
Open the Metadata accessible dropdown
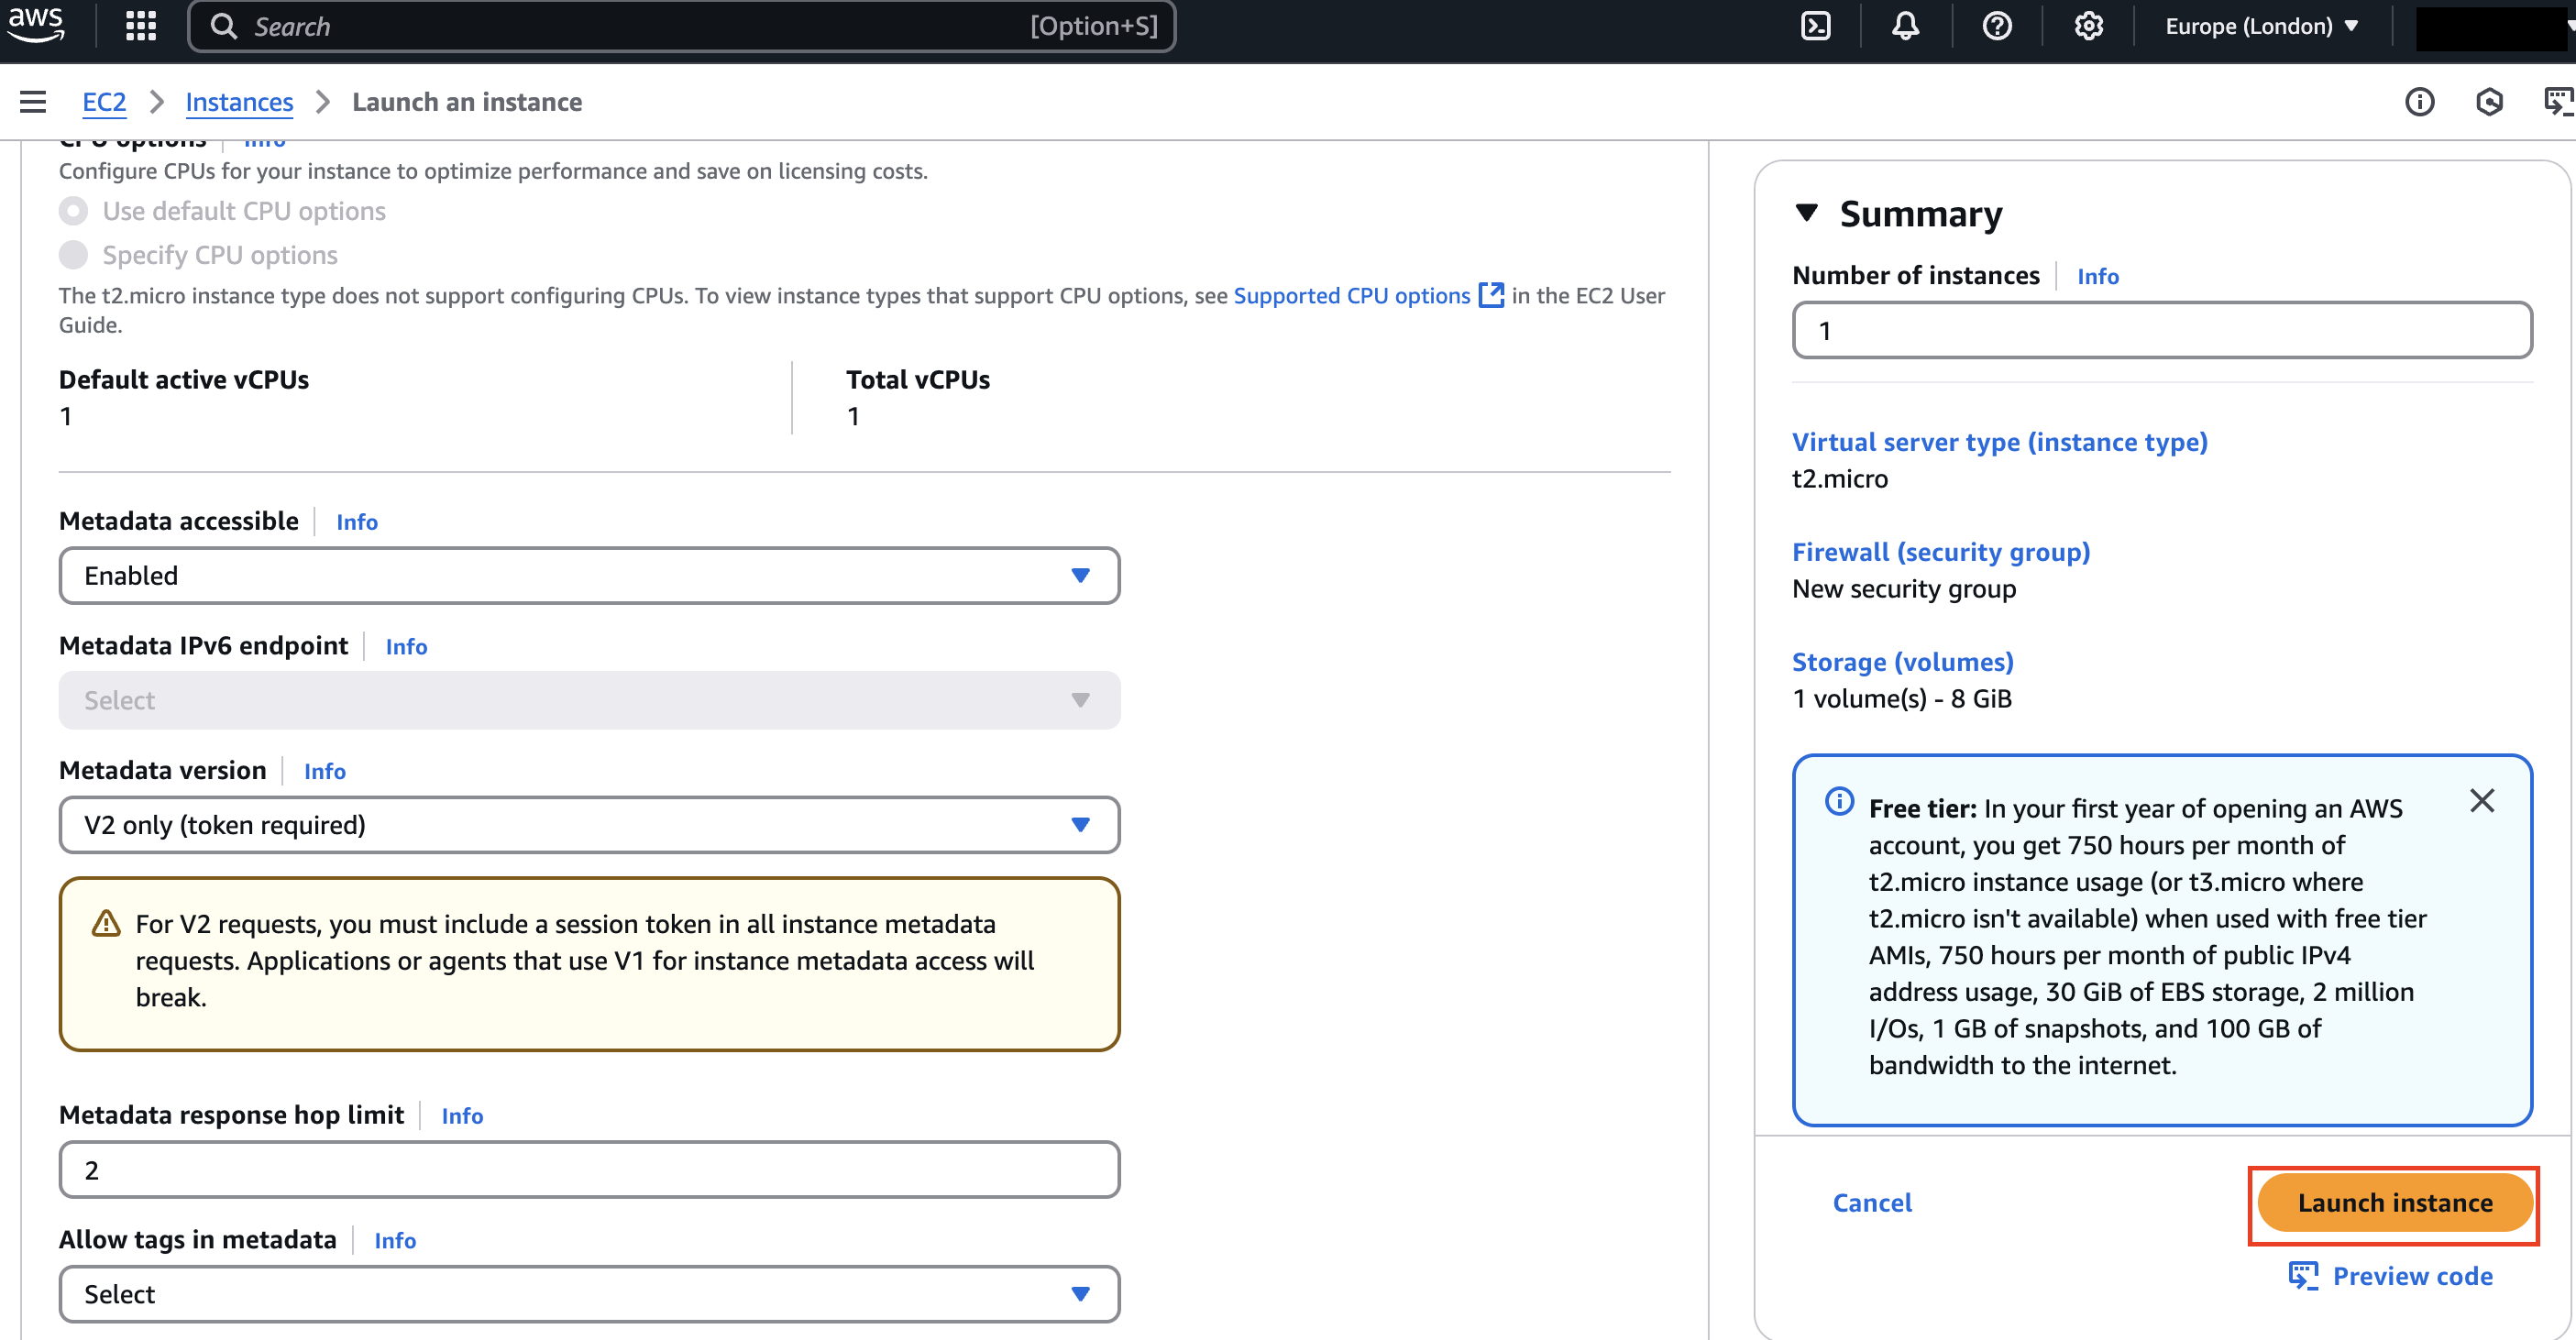coord(589,575)
